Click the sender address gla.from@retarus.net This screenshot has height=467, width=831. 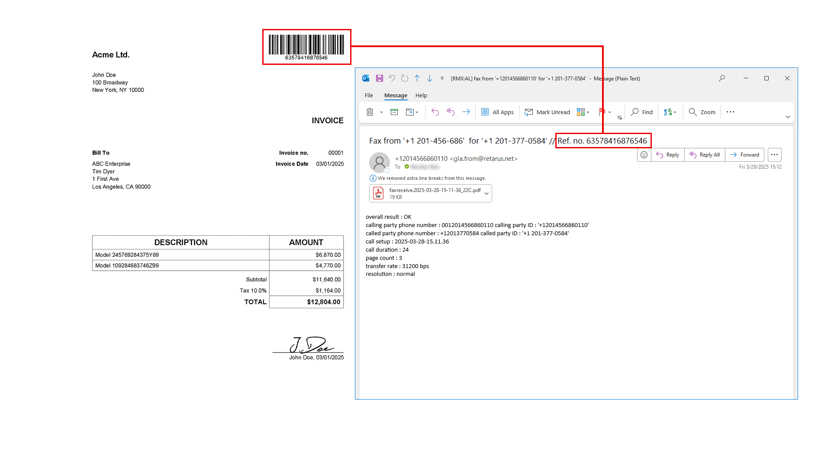click(x=483, y=159)
